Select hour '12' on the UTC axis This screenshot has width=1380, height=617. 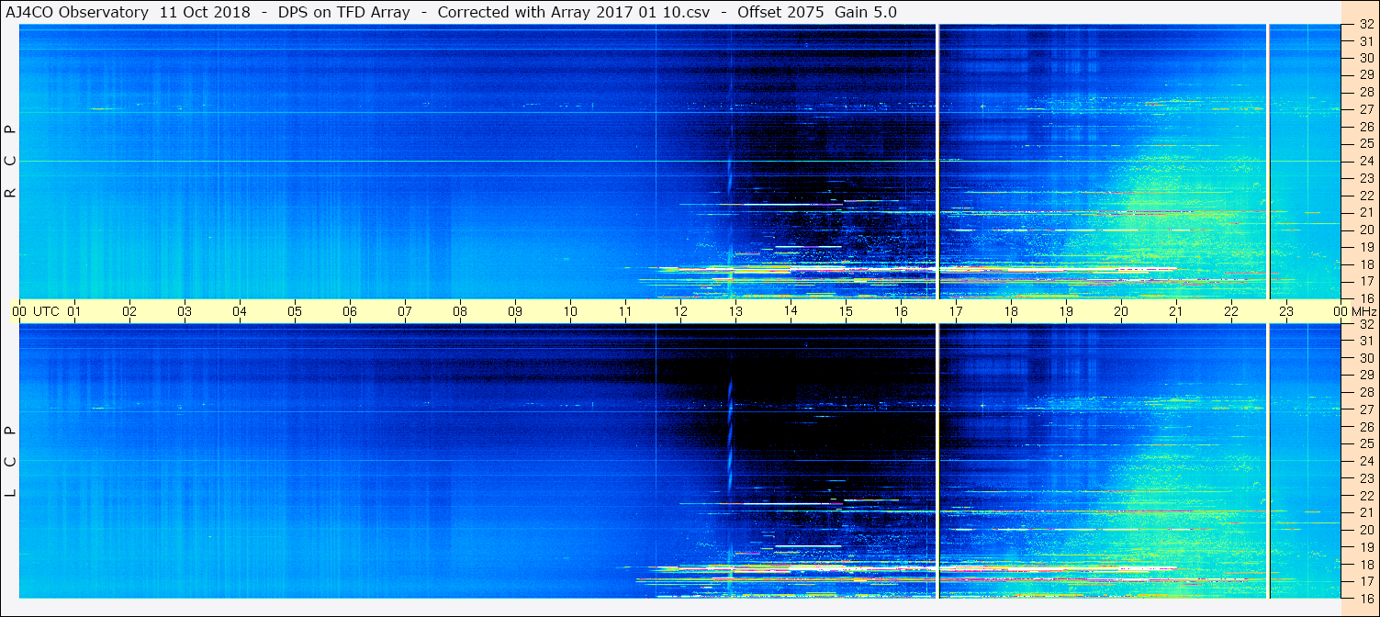point(680,311)
